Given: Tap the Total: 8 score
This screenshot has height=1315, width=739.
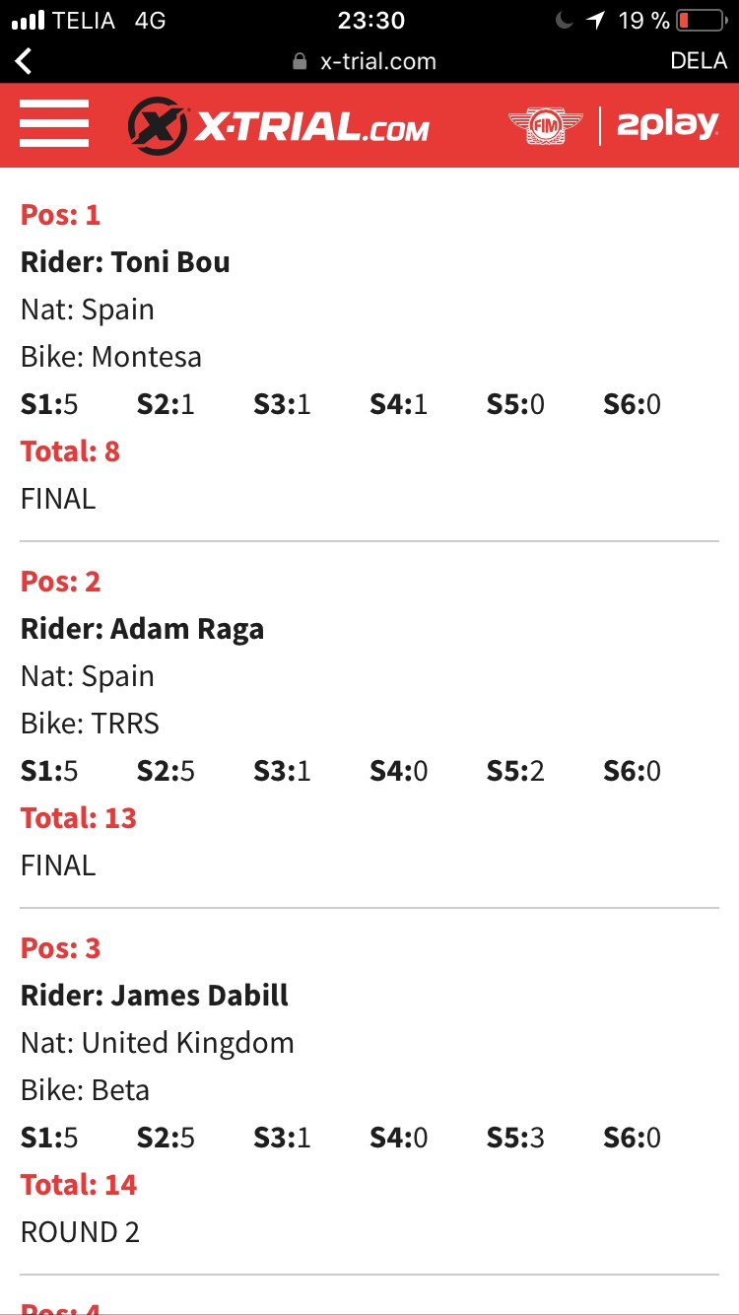Looking at the screenshot, I should coord(70,451).
